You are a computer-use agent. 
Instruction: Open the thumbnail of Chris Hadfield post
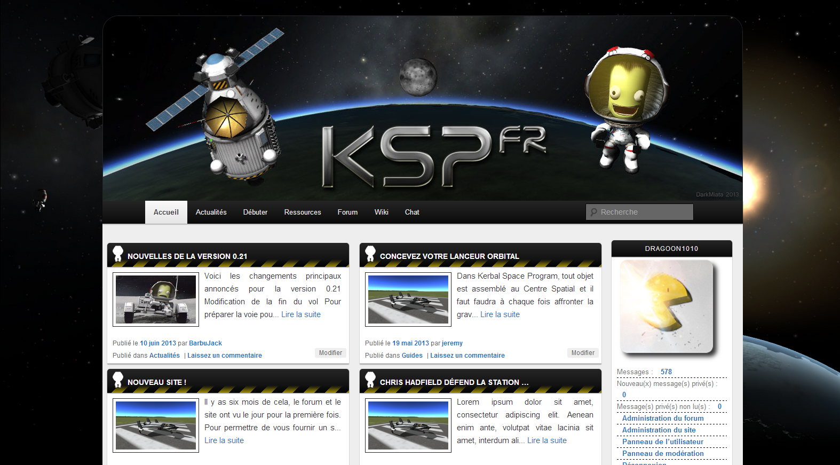tap(408, 425)
